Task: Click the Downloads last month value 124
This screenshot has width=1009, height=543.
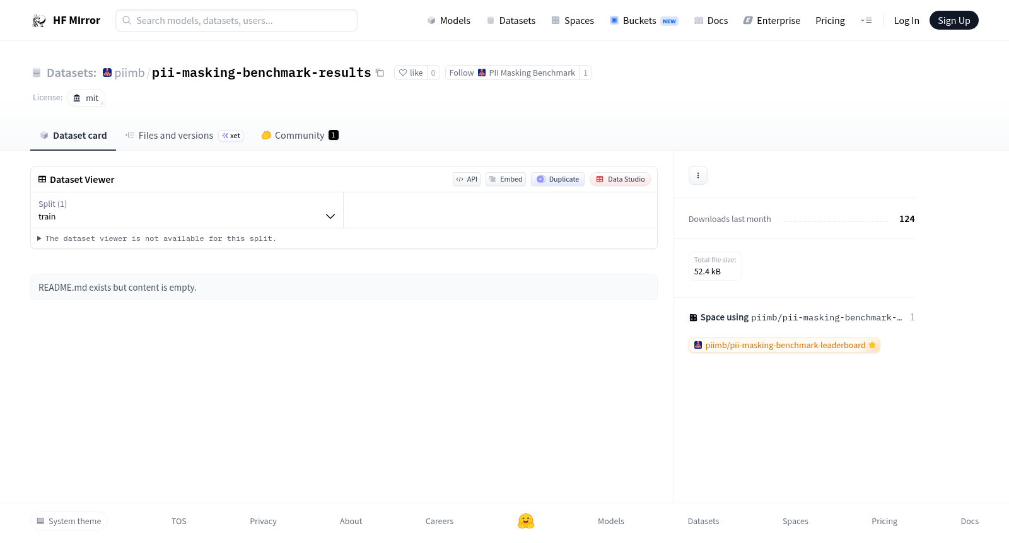Action: pyautogui.click(x=907, y=219)
